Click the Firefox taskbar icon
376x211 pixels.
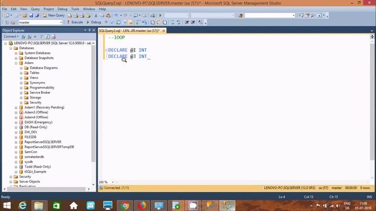(x=142, y=206)
